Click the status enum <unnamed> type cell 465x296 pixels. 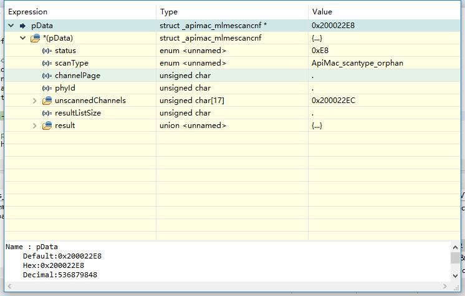[x=193, y=51]
